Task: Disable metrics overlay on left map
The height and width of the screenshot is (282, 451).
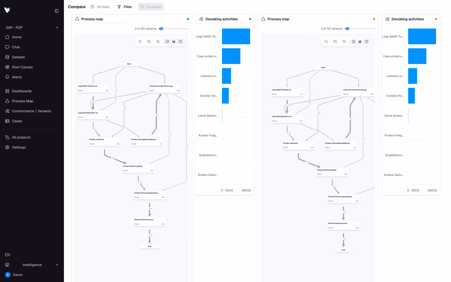Action: point(167,41)
